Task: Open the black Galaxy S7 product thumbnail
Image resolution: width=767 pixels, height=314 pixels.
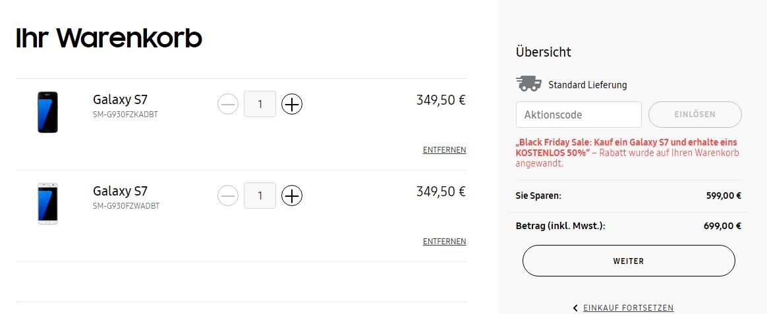Action: [x=48, y=113]
